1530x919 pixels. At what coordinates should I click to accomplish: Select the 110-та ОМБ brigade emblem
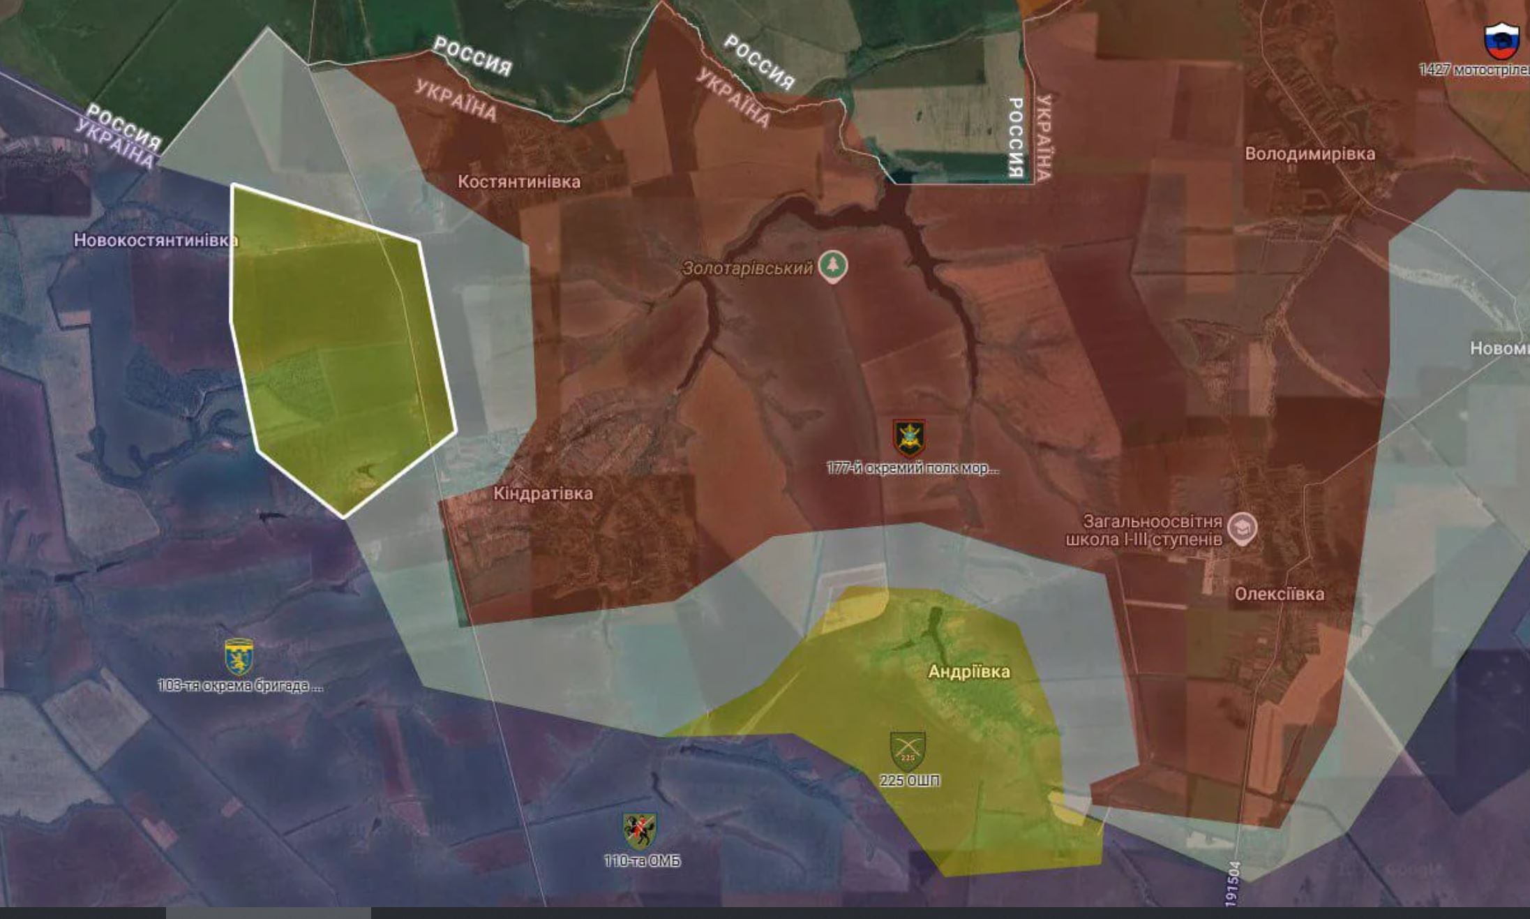pyautogui.click(x=640, y=830)
